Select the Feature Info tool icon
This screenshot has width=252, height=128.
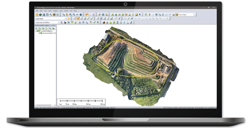103,15
